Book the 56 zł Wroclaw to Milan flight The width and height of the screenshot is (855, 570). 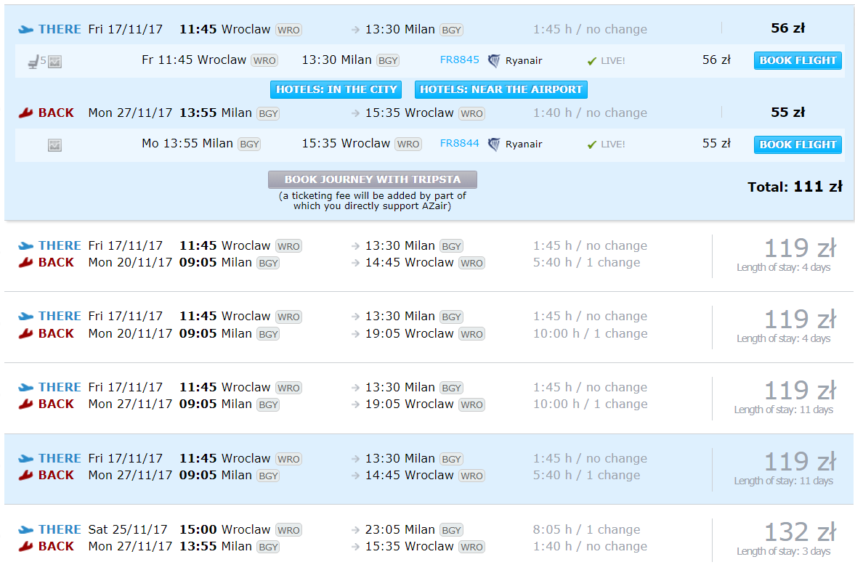tap(798, 60)
